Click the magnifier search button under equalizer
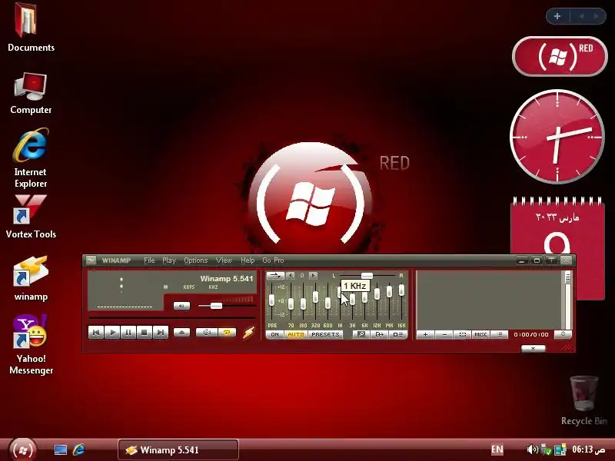615x461 pixels. tap(361, 335)
